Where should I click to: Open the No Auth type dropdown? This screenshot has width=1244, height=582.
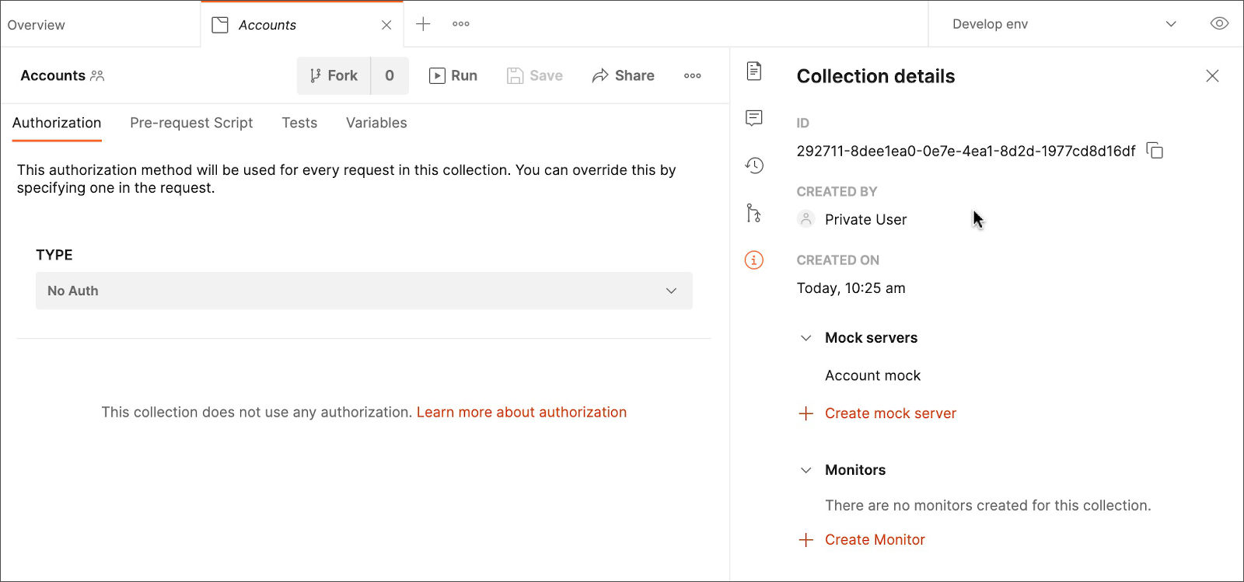364,291
